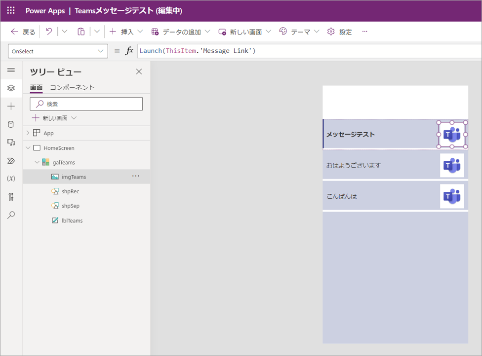Select the メッセージテスト label on canvas
Viewport: 482px width, 356px height.
351,135
